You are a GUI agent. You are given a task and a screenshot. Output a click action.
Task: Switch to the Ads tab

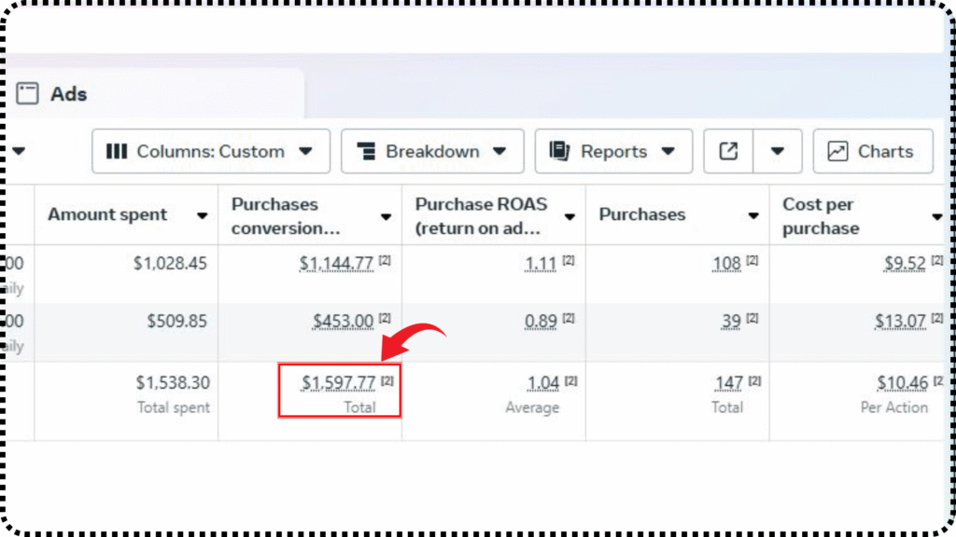(x=68, y=93)
